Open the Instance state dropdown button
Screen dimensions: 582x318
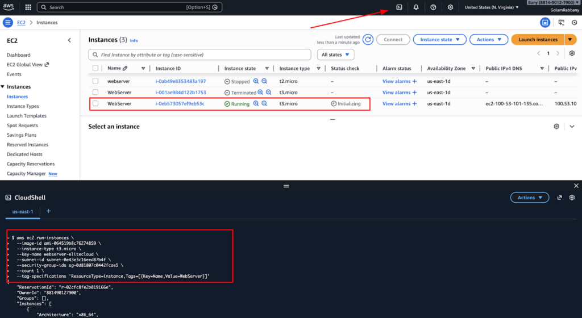tap(439, 40)
